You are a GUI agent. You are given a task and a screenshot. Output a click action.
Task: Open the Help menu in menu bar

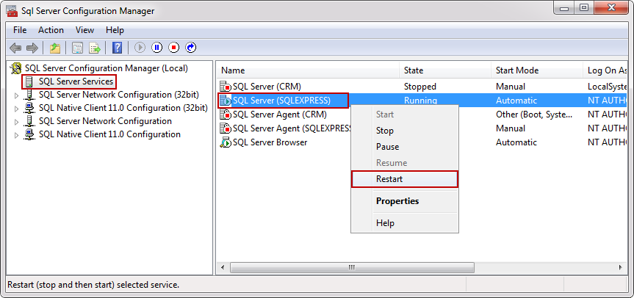point(115,30)
